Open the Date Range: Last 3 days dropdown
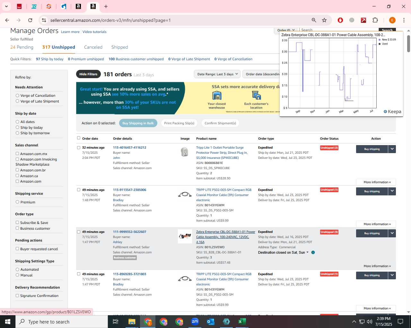411x328 pixels. tap(217, 74)
